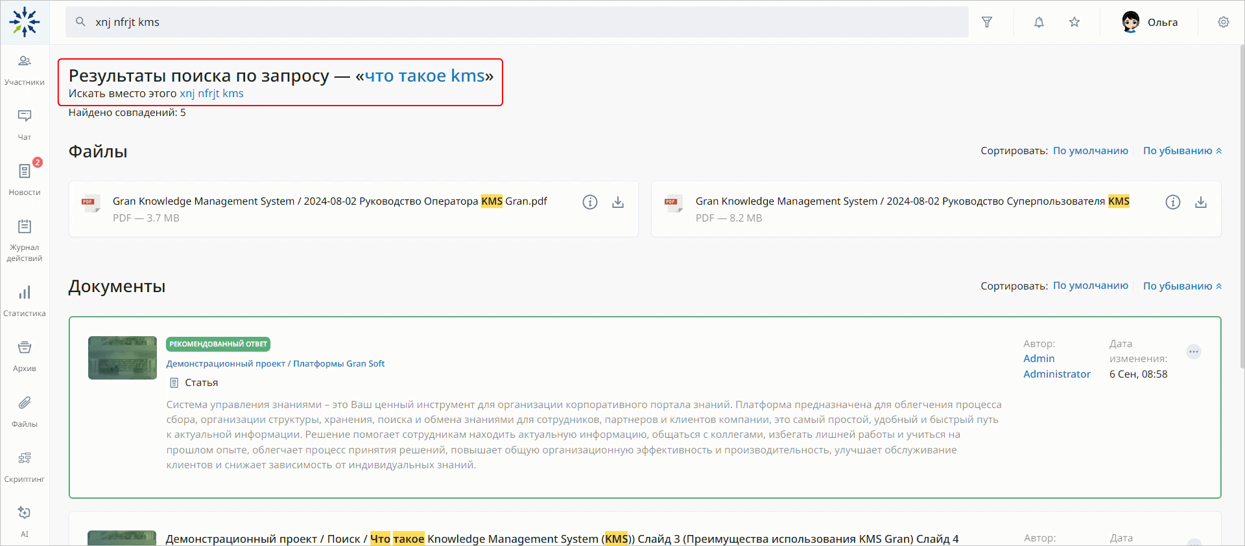Click corrected query что такое kms
This screenshot has height=546, width=1245.
(x=425, y=76)
